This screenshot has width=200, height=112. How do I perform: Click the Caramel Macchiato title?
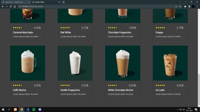(x=23, y=32)
